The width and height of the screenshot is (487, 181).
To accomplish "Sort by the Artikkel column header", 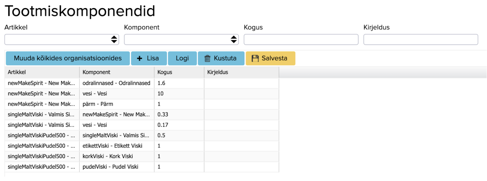I will coord(42,72).
